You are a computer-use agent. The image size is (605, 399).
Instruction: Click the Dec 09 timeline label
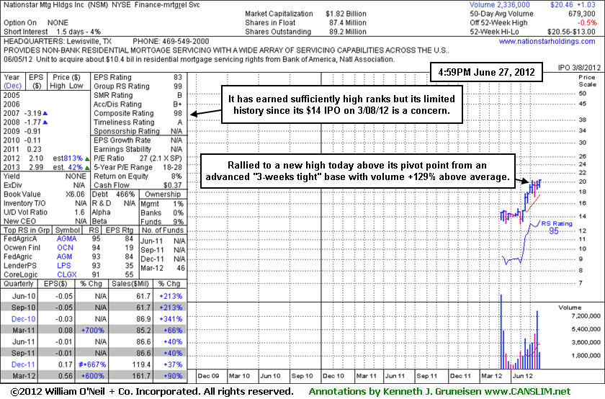point(208,376)
